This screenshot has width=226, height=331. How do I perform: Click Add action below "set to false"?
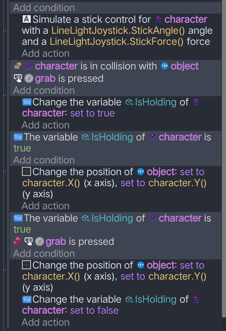coord(46,322)
